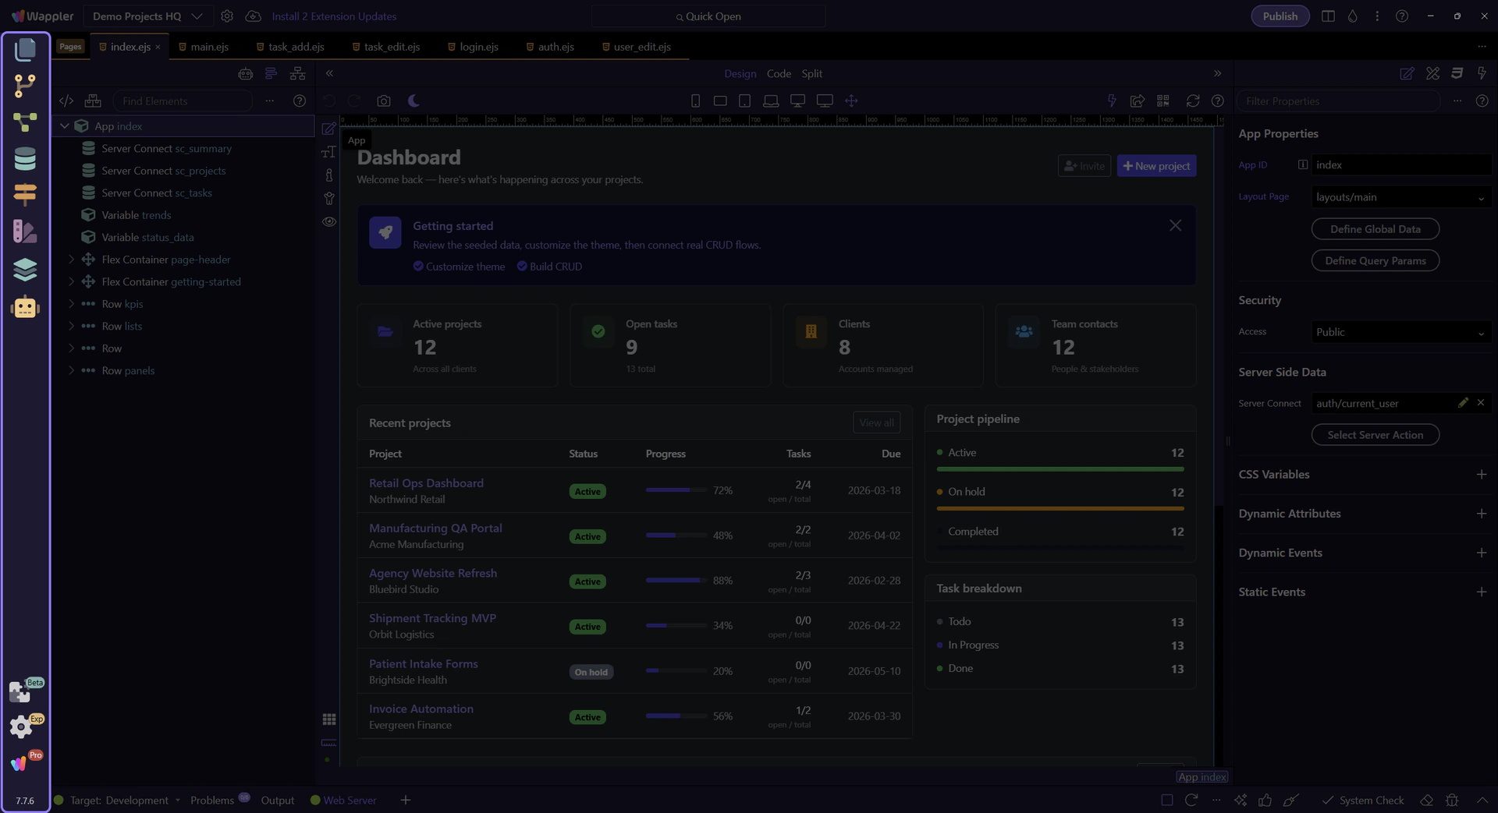This screenshot has height=813, width=1498.
Task: Open the Layout Page dropdown
Action: 1400,197
